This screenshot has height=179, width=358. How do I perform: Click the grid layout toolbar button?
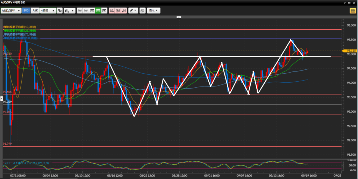92,10
